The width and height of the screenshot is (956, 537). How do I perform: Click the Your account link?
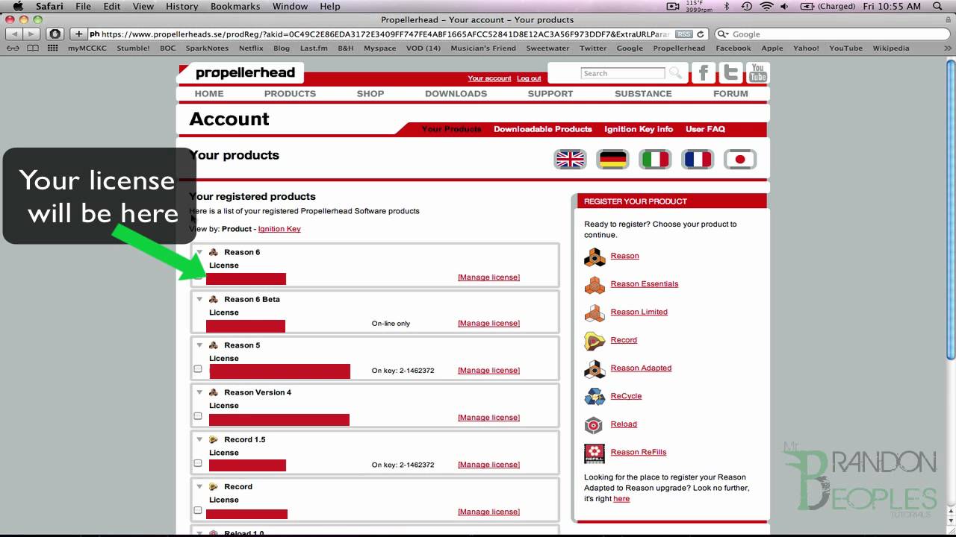pyautogui.click(x=489, y=78)
